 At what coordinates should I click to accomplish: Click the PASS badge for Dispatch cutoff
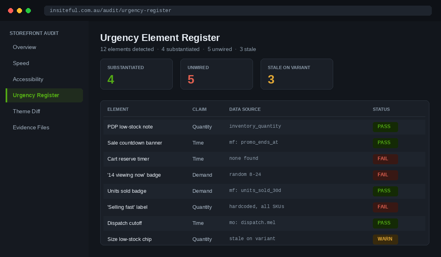click(x=385, y=223)
